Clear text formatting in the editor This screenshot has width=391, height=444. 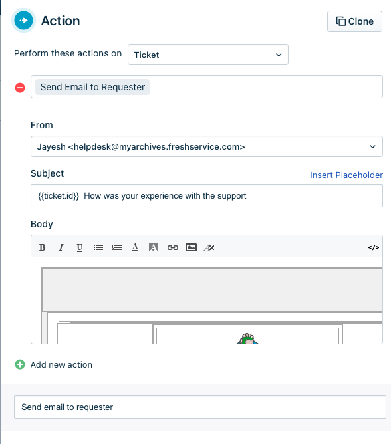[209, 247]
